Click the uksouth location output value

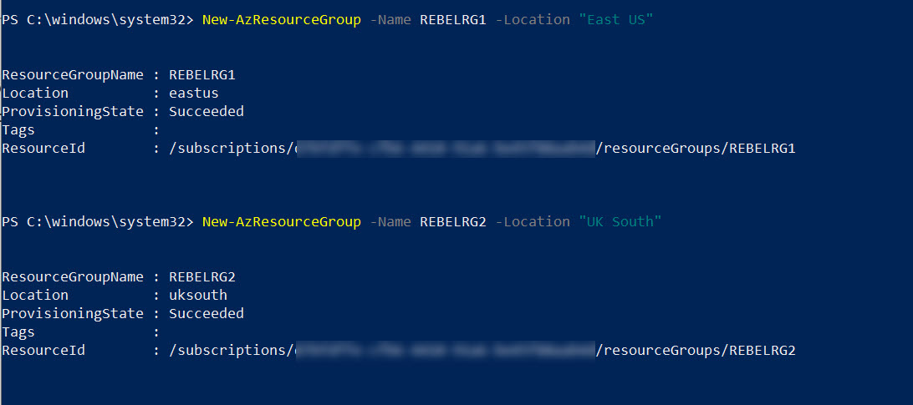pos(198,295)
